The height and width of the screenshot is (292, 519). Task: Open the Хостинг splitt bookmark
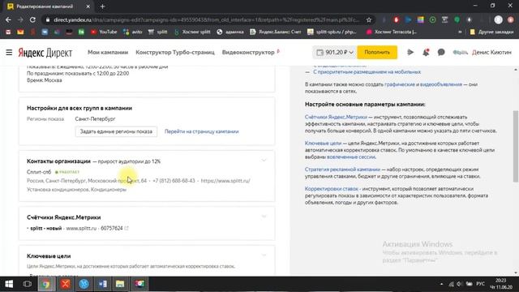192,32
